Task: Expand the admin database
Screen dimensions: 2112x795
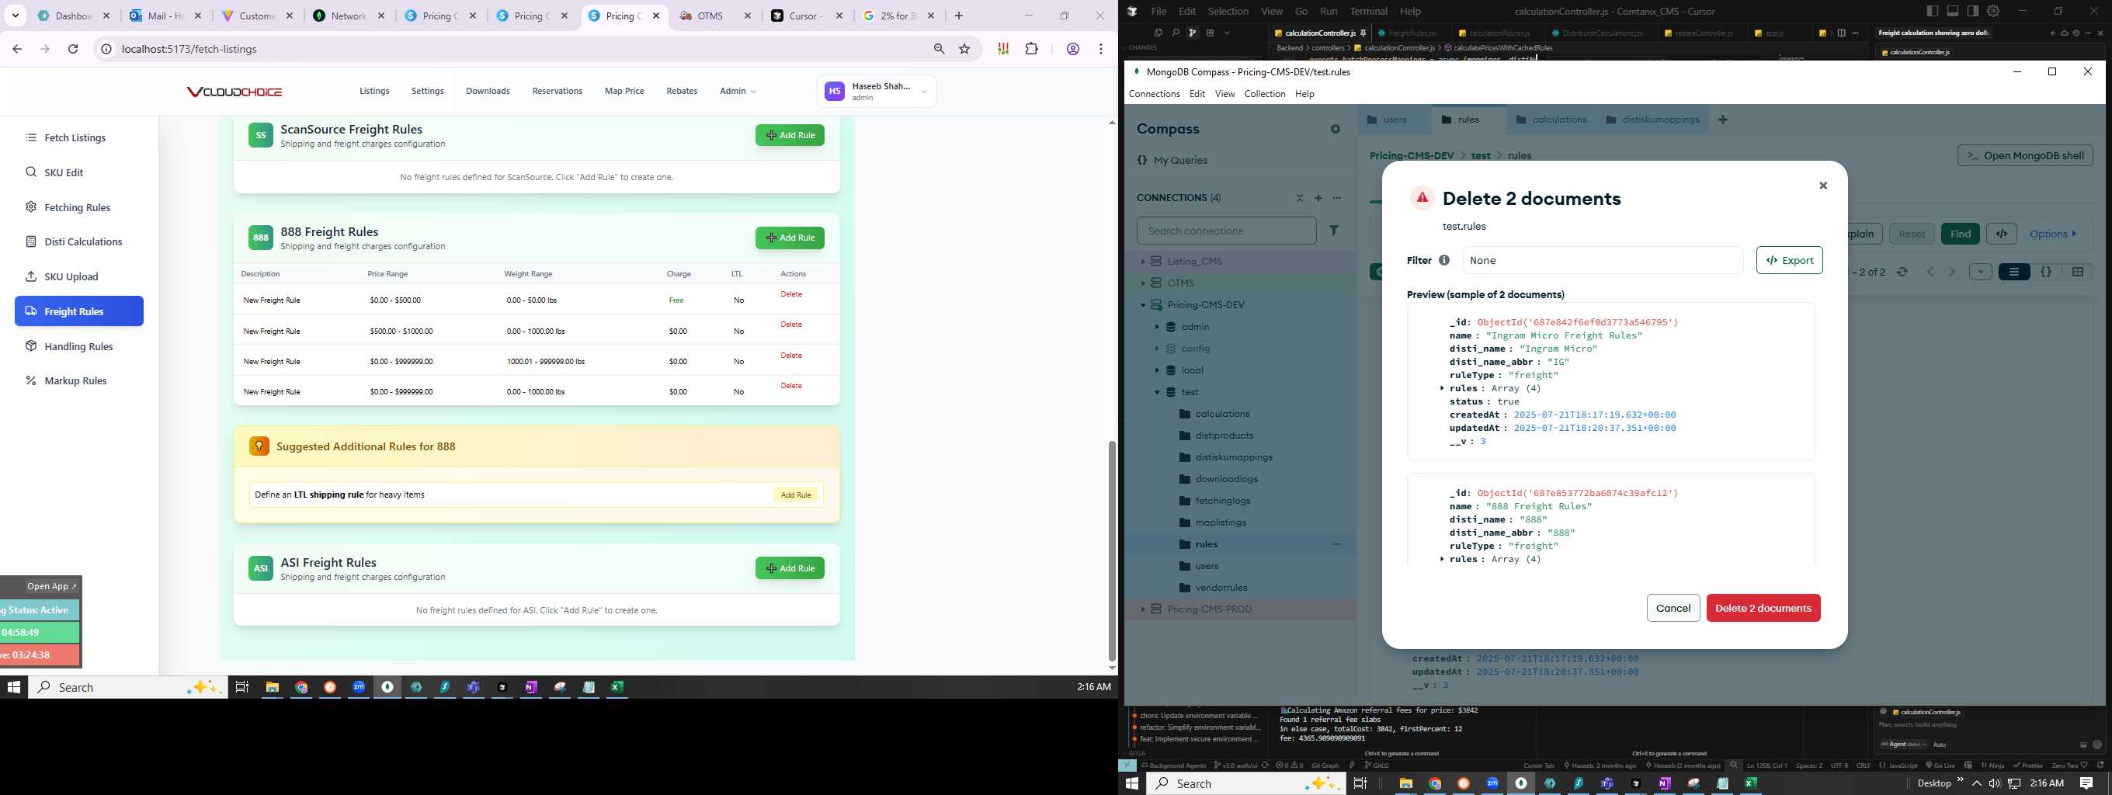Action: tap(1157, 327)
